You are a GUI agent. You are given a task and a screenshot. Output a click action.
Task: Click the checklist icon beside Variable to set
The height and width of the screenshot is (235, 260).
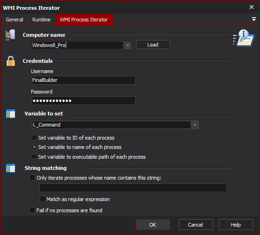click(x=11, y=114)
